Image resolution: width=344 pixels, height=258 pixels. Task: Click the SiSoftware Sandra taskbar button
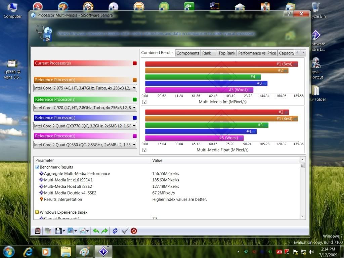pos(103,252)
